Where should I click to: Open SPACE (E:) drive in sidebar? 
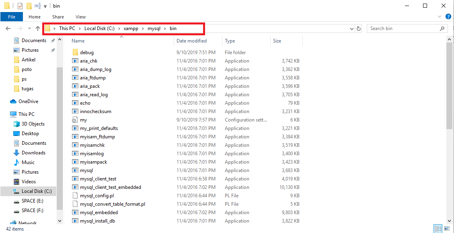(33, 201)
